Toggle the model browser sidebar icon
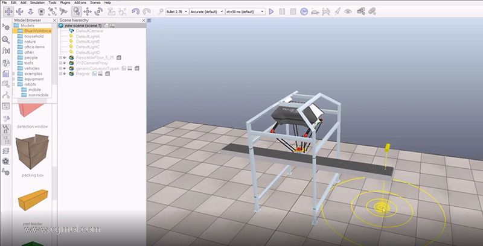 tap(5, 129)
